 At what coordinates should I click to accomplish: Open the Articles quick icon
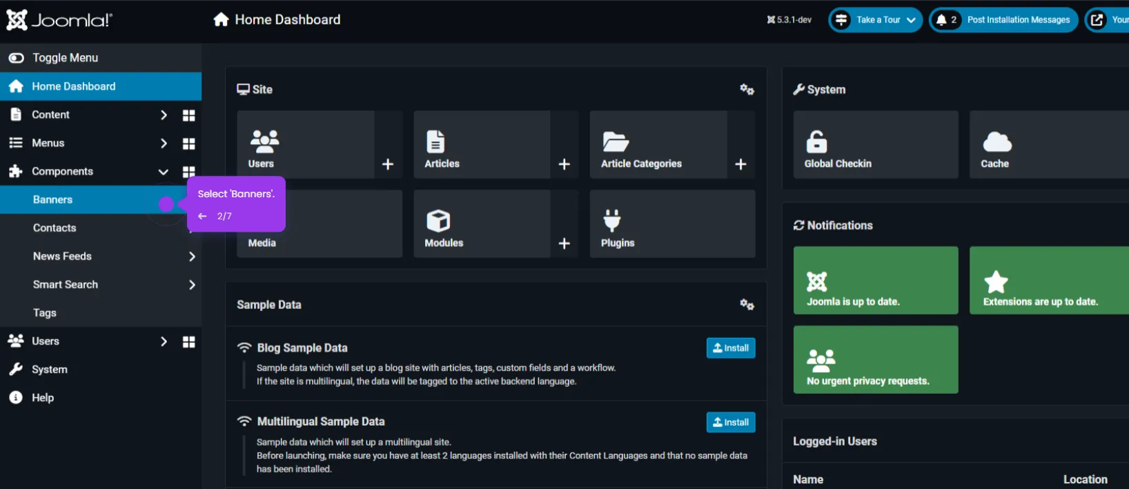click(x=482, y=145)
